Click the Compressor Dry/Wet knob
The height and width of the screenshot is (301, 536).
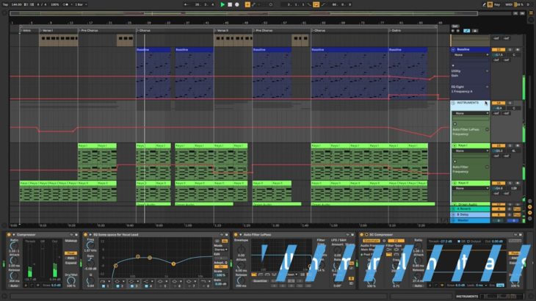(x=70, y=280)
